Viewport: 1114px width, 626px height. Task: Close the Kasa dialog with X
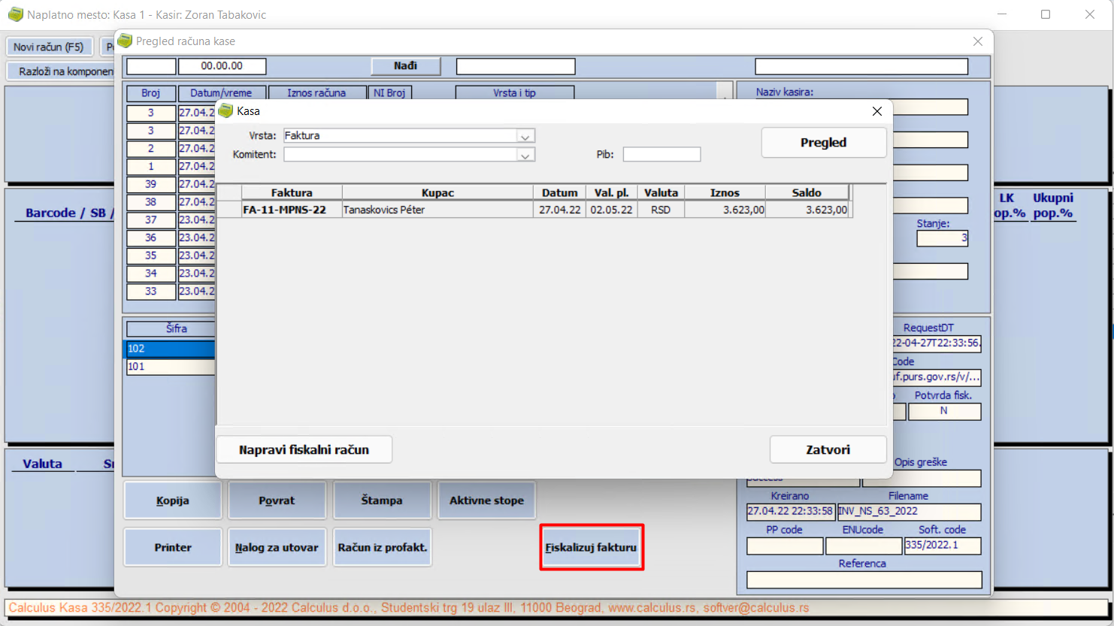876,111
